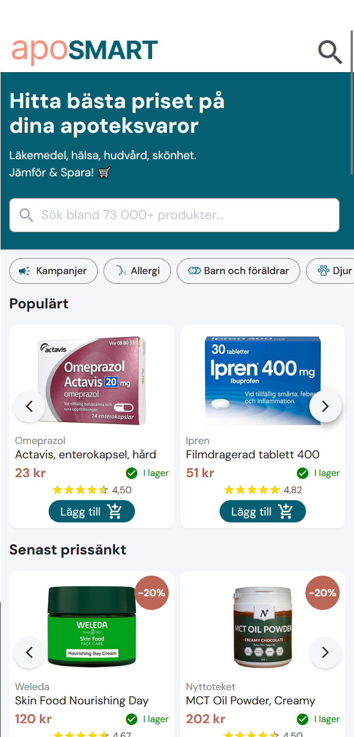Advance the Populärt carousel with the right arrow

325,406
